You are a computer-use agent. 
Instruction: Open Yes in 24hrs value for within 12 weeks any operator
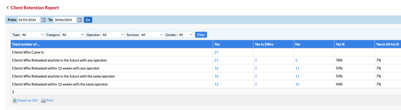(x=256, y=68)
